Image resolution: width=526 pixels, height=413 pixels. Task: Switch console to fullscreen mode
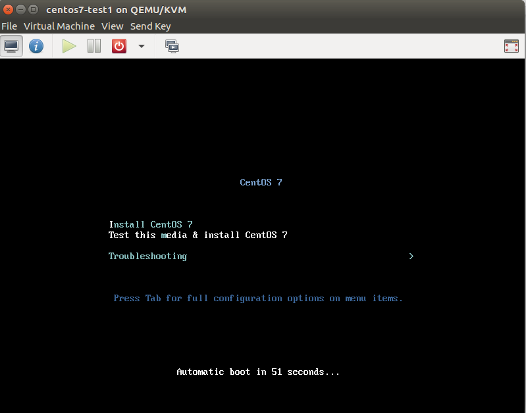coord(512,46)
